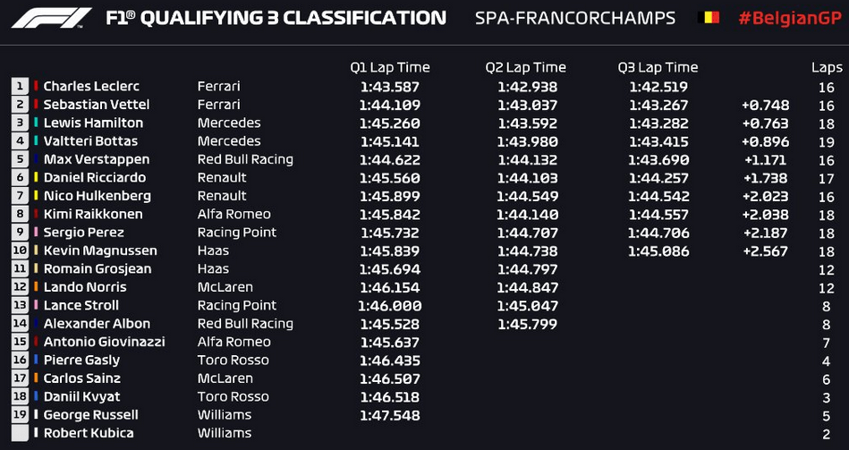
Task: Select the Q2 Lap Time column header
Action: pyautogui.click(x=526, y=68)
